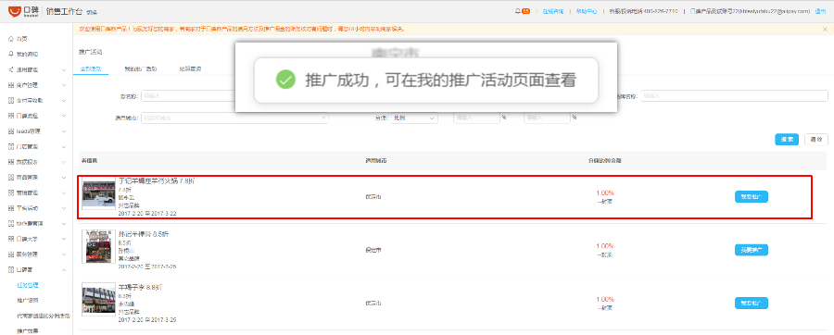The width and height of the screenshot is (834, 335).
Task: Click the white clear button beside 搜索
Action: 816,140
